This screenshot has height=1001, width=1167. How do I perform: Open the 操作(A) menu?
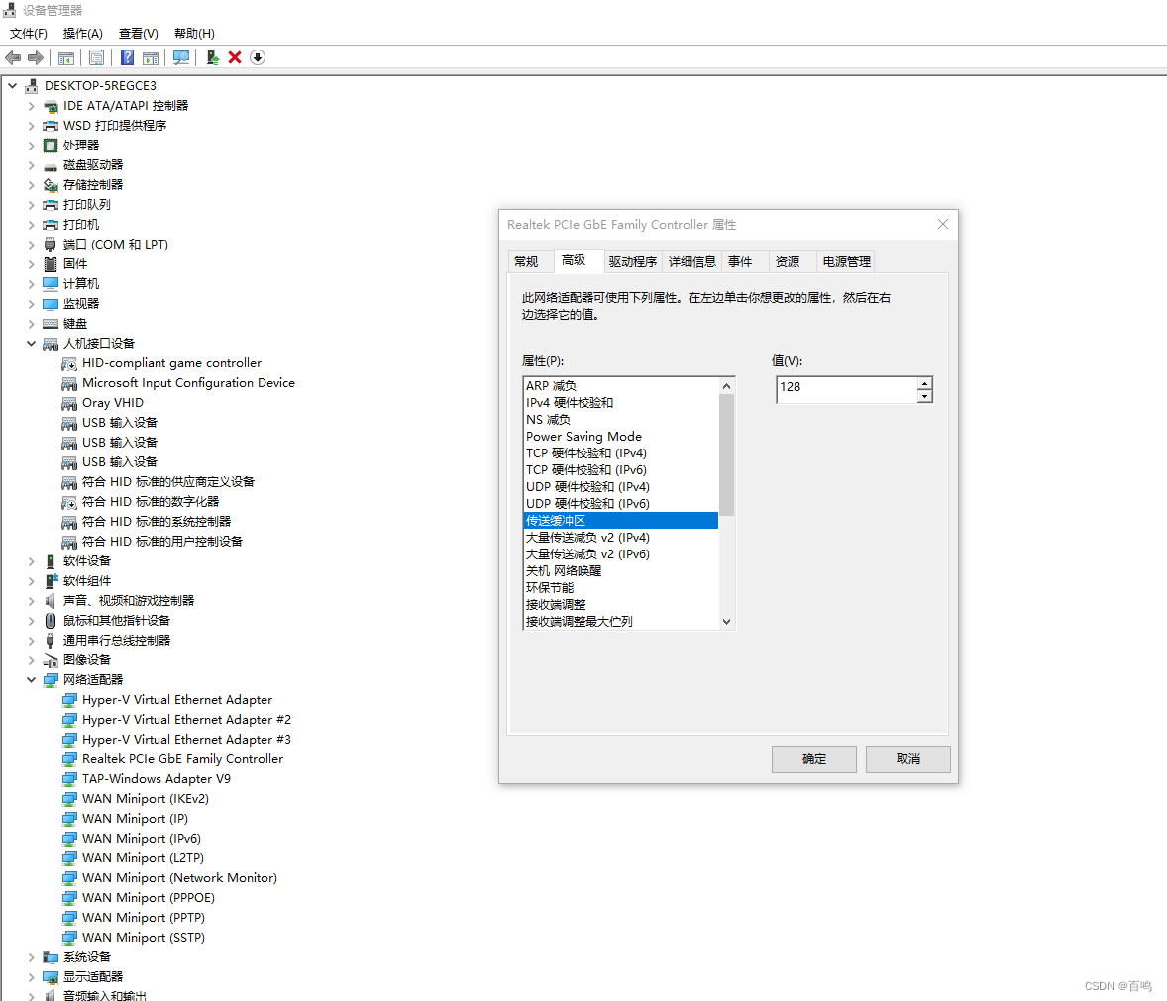[x=82, y=34]
